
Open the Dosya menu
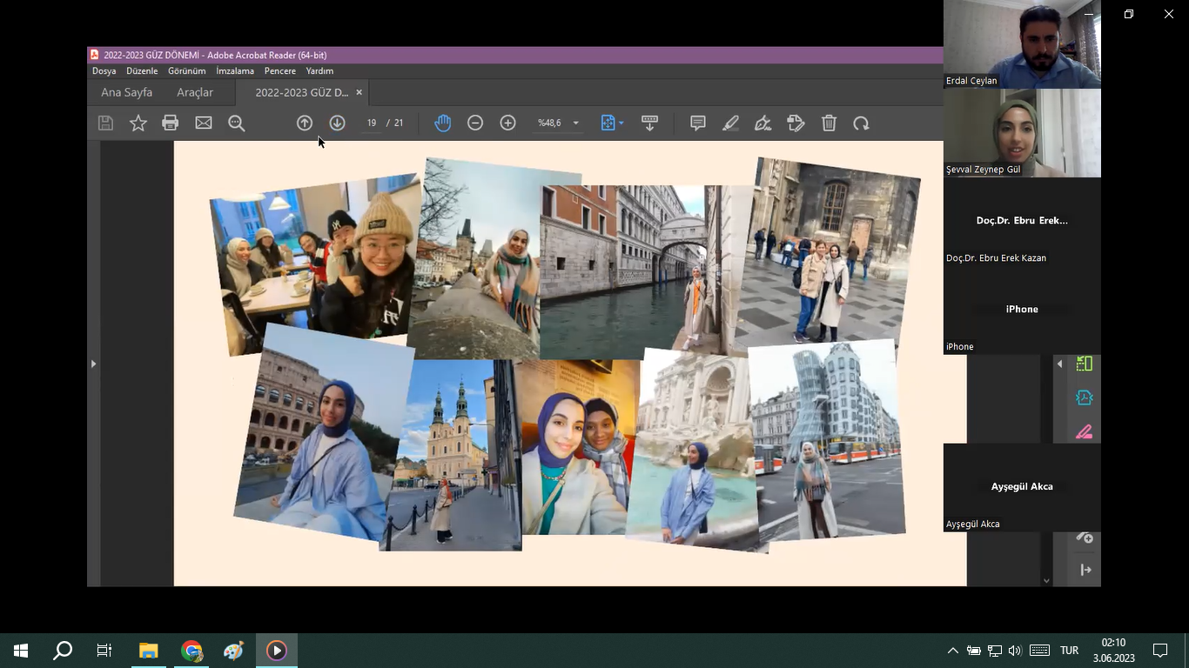click(x=104, y=71)
